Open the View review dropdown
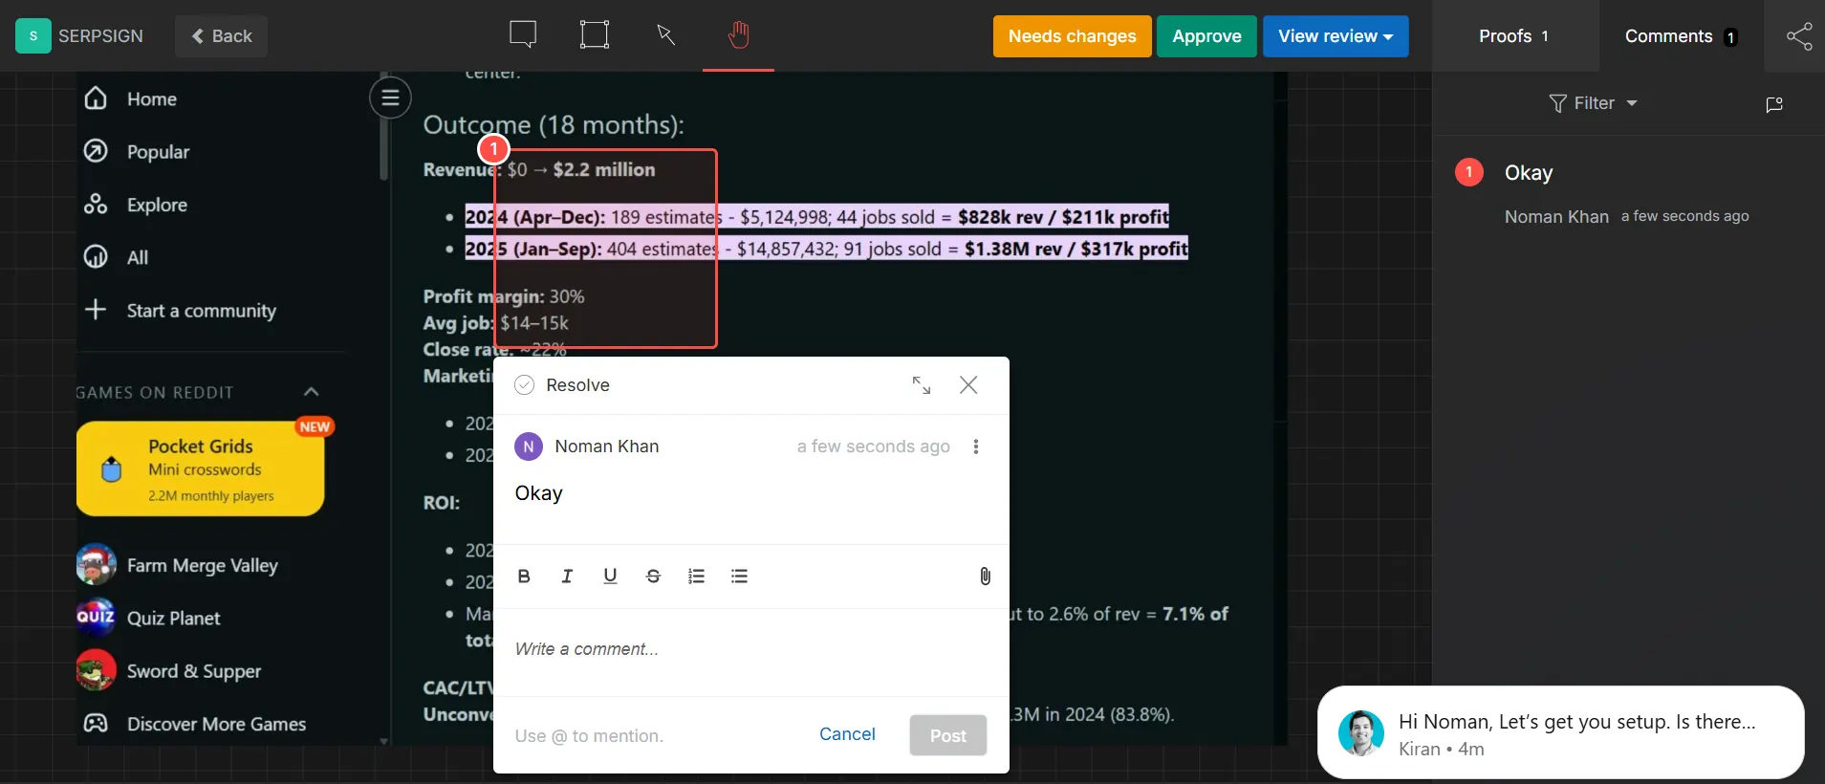Screen dimensions: 1825x784 1336,36
